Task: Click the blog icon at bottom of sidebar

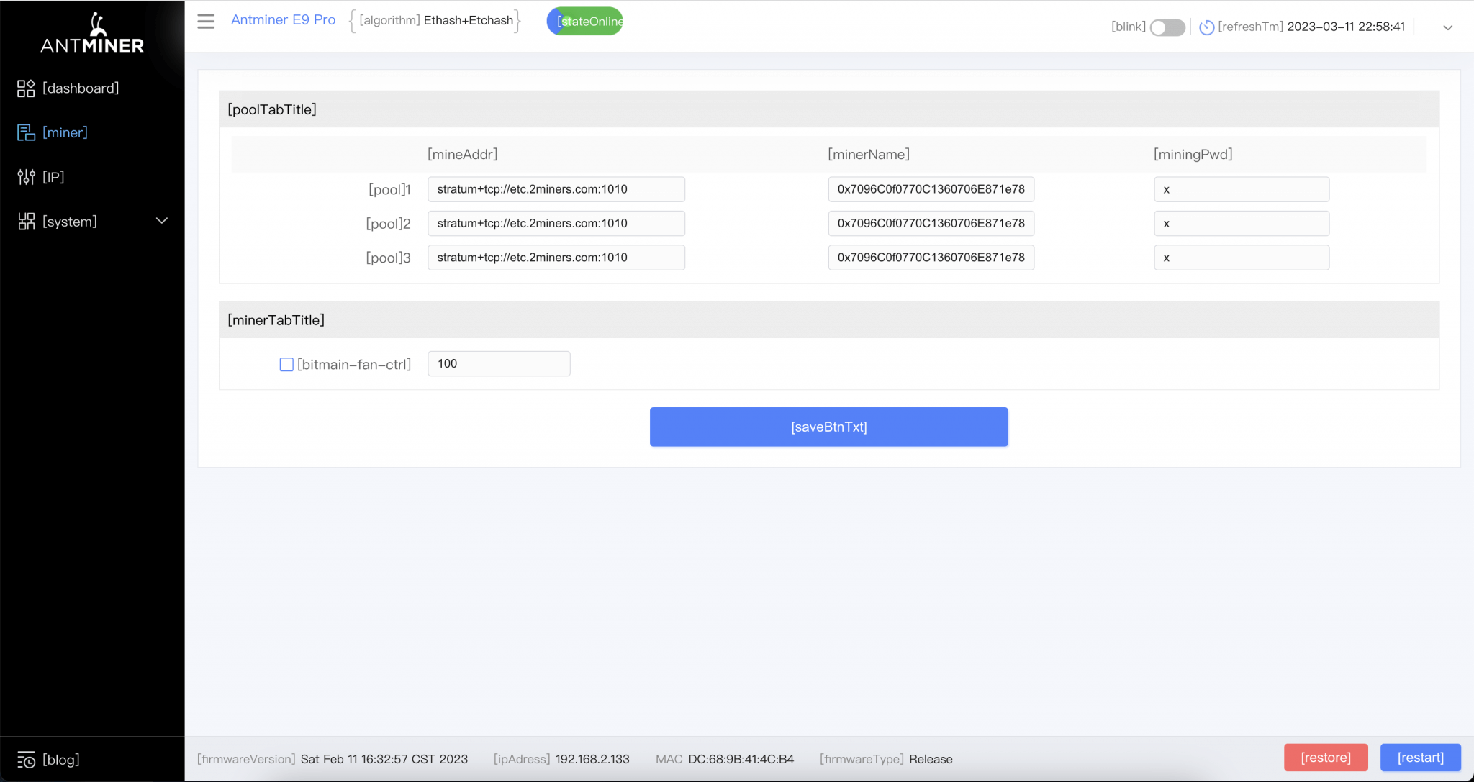Action: tap(26, 758)
